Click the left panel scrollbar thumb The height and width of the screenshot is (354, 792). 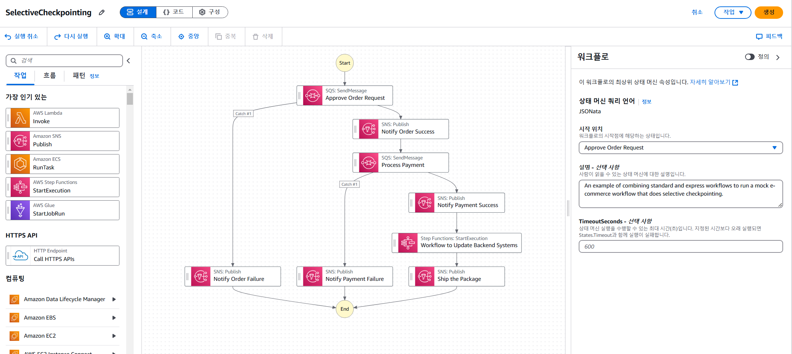pos(130,99)
